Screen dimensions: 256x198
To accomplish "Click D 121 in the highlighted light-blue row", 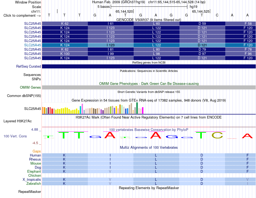I will coord(202,45).
